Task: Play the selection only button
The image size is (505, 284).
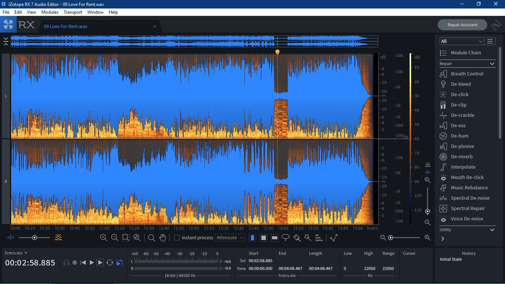Action: pos(100,263)
